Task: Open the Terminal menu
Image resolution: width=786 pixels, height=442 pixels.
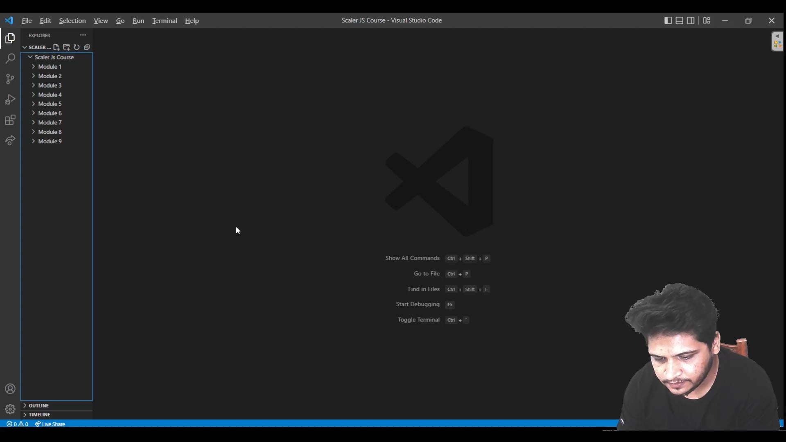Action: (165, 20)
